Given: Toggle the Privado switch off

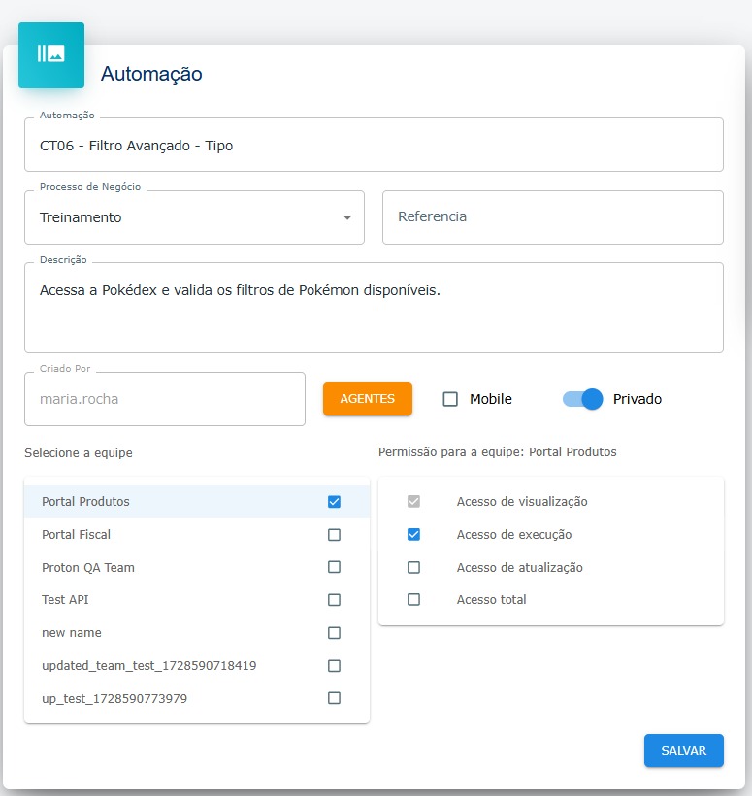Looking at the screenshot, I should (x=582, y=399).
